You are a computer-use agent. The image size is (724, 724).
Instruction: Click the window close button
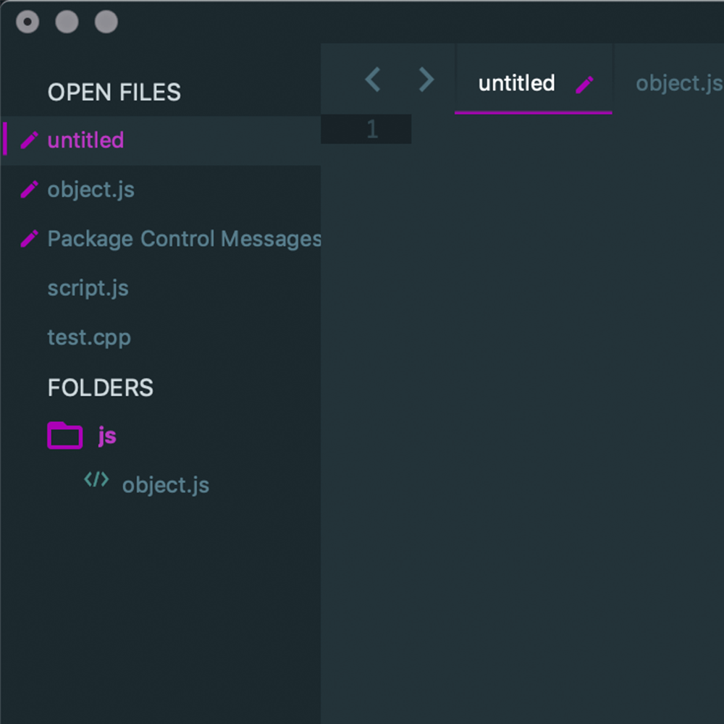tap(28, 22)
